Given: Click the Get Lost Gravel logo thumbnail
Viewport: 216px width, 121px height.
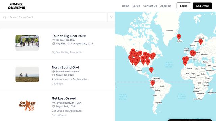Looking at the screenshot, I should point(27,106).
